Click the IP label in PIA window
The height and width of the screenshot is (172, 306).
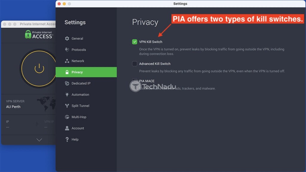pos(7,122)
